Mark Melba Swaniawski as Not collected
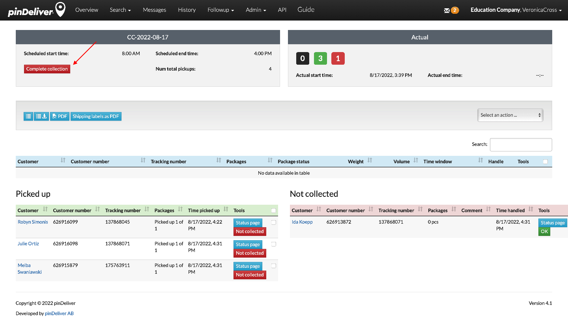 coord(250,275)
